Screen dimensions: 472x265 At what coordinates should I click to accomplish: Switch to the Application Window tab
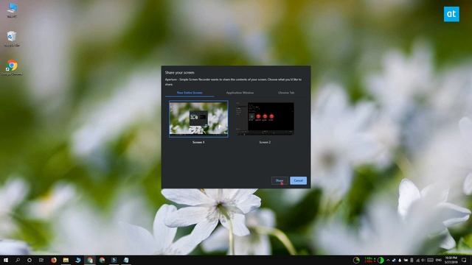pyautogui.click(x=240, y=93)
